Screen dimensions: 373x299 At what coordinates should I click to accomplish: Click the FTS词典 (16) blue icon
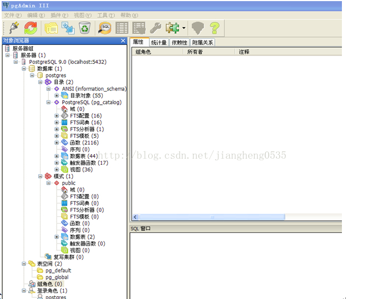pos(64,123)
